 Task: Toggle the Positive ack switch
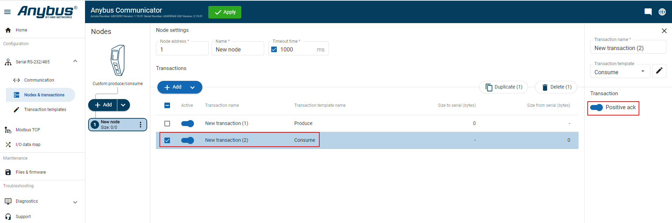coord(596,107)
